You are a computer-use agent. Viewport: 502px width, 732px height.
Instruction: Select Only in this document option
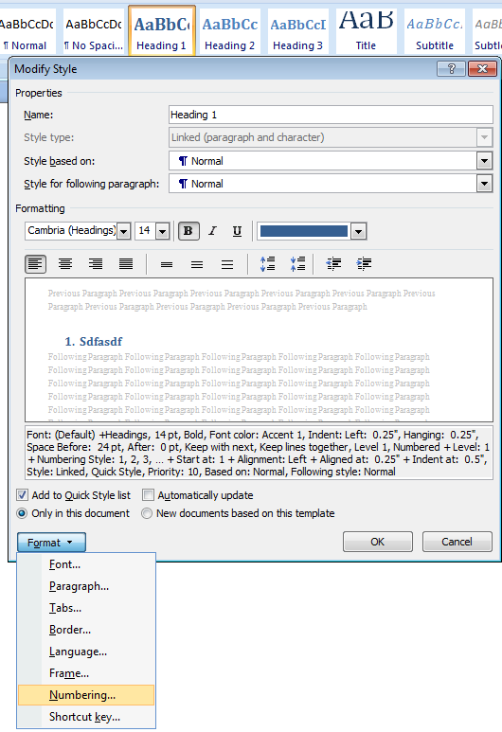pyautogui.click(x=22, y=513)
